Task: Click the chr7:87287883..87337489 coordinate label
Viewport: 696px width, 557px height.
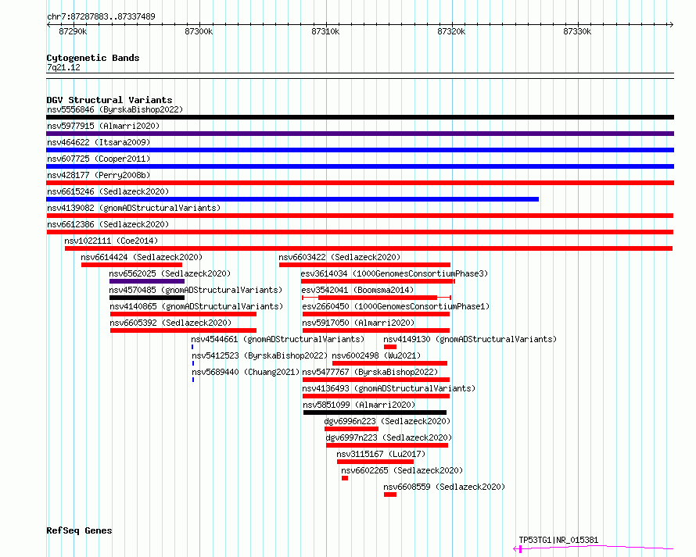Action: click(101, 17)
